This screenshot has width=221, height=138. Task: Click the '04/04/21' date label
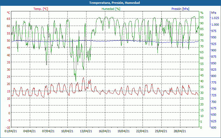(30, 131)
